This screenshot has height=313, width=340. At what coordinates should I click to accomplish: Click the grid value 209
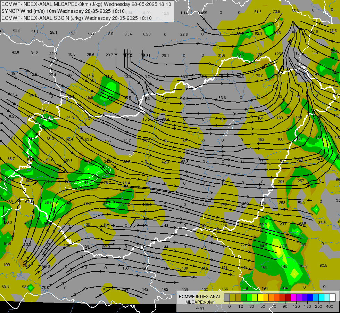click(x=283, y=224)
